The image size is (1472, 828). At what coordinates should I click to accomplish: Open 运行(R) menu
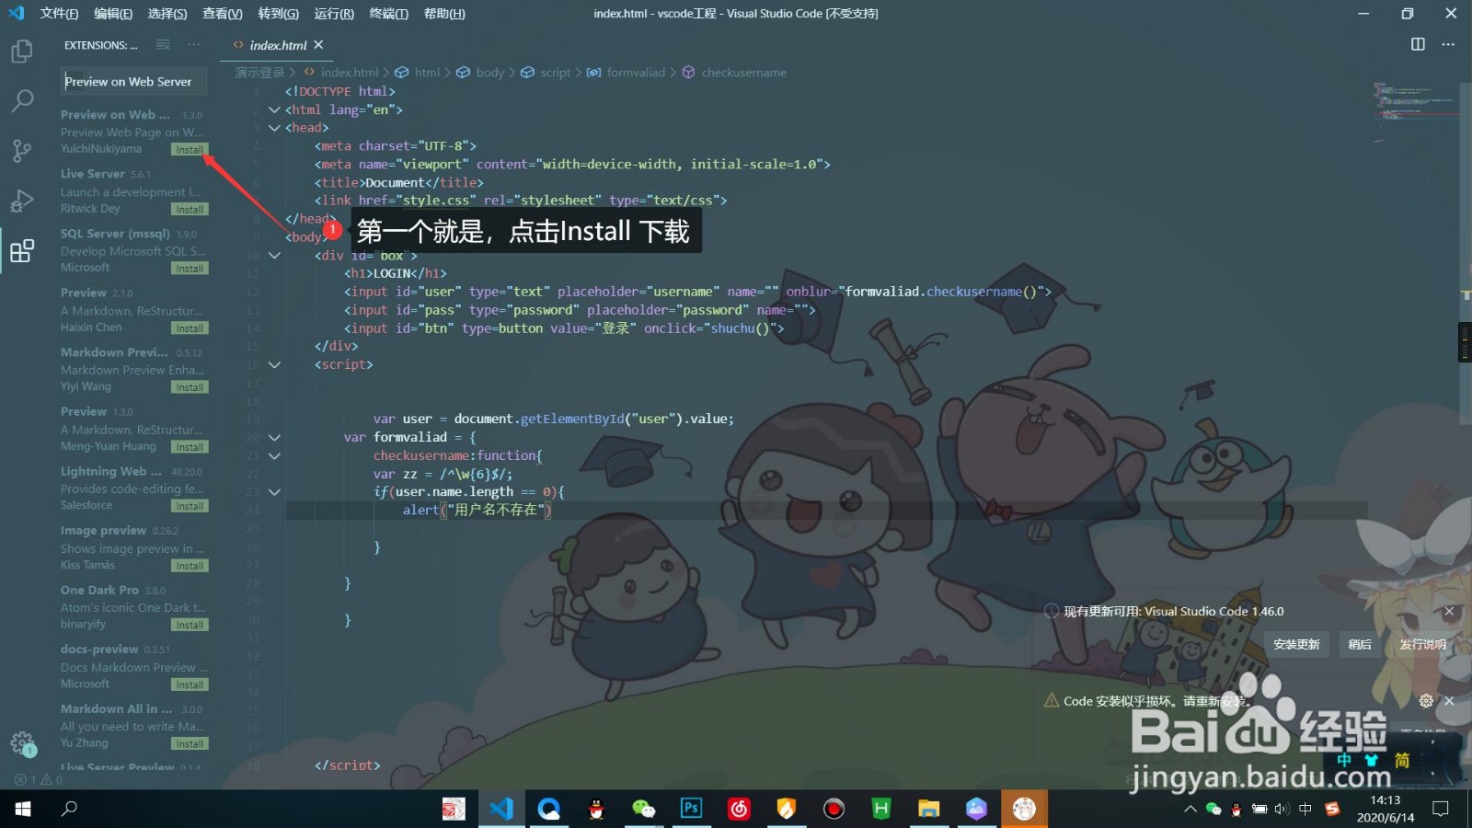(x=334, y=14)
